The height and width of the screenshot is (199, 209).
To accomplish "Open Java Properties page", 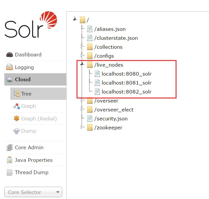I will click(35, 160).
